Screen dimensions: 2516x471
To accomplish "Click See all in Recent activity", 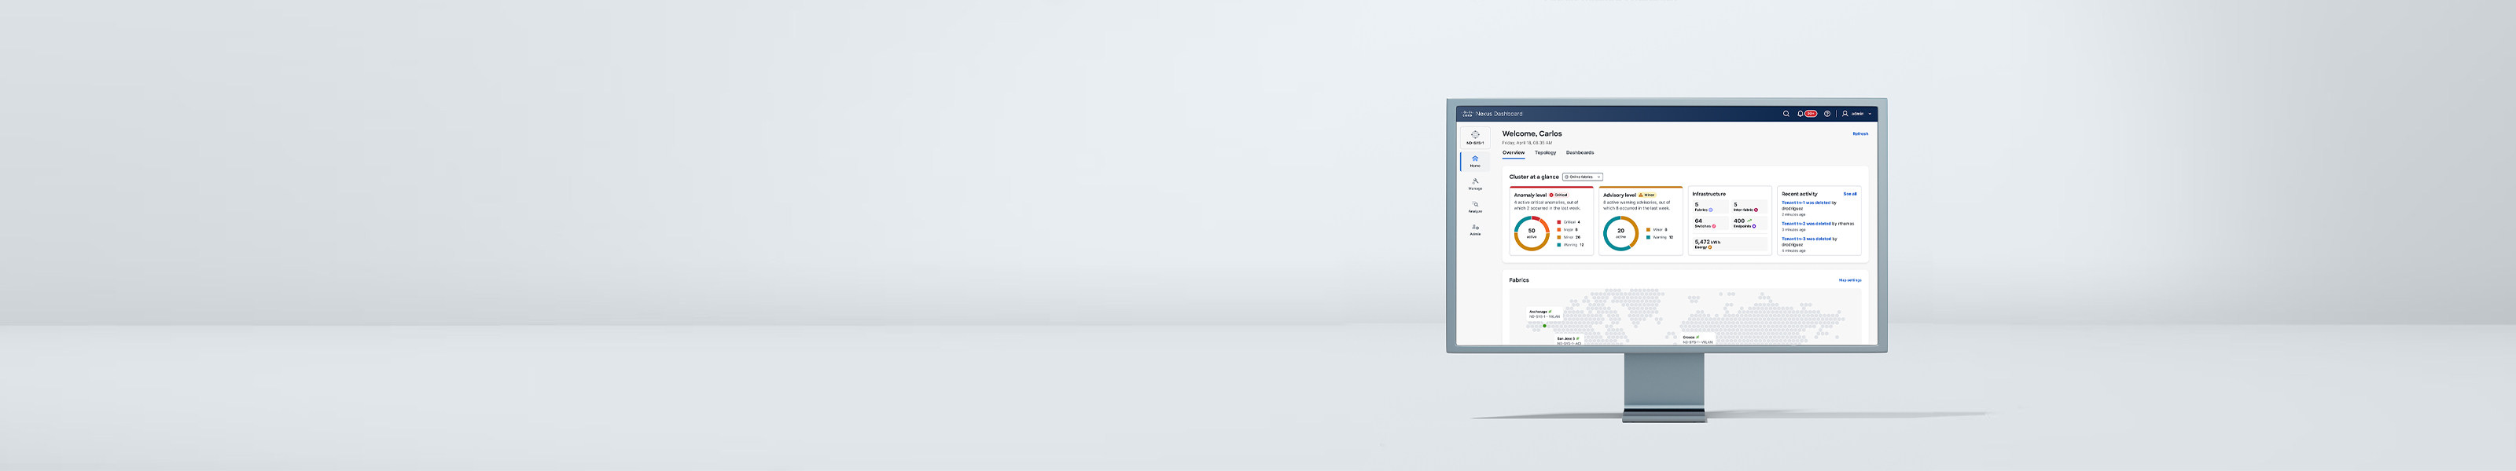I will [1849, 194].
